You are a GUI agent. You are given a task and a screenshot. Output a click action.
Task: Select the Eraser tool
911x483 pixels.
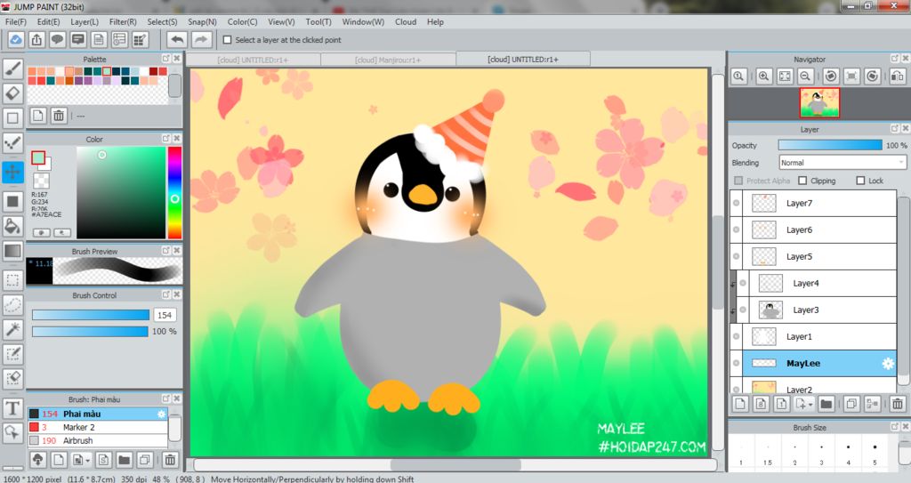click(12, 93)
